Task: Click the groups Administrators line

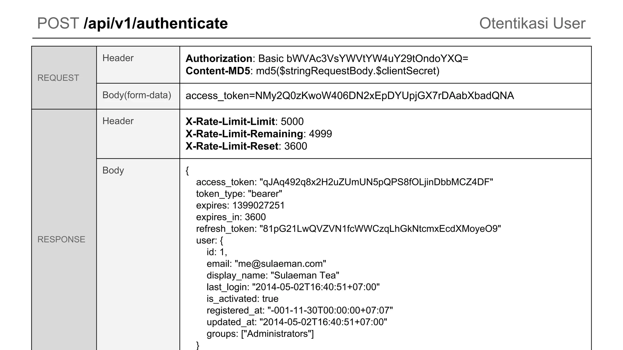Action: point(260,334)
